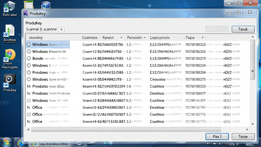Click the Chovnlice cell

coord(158,79)
